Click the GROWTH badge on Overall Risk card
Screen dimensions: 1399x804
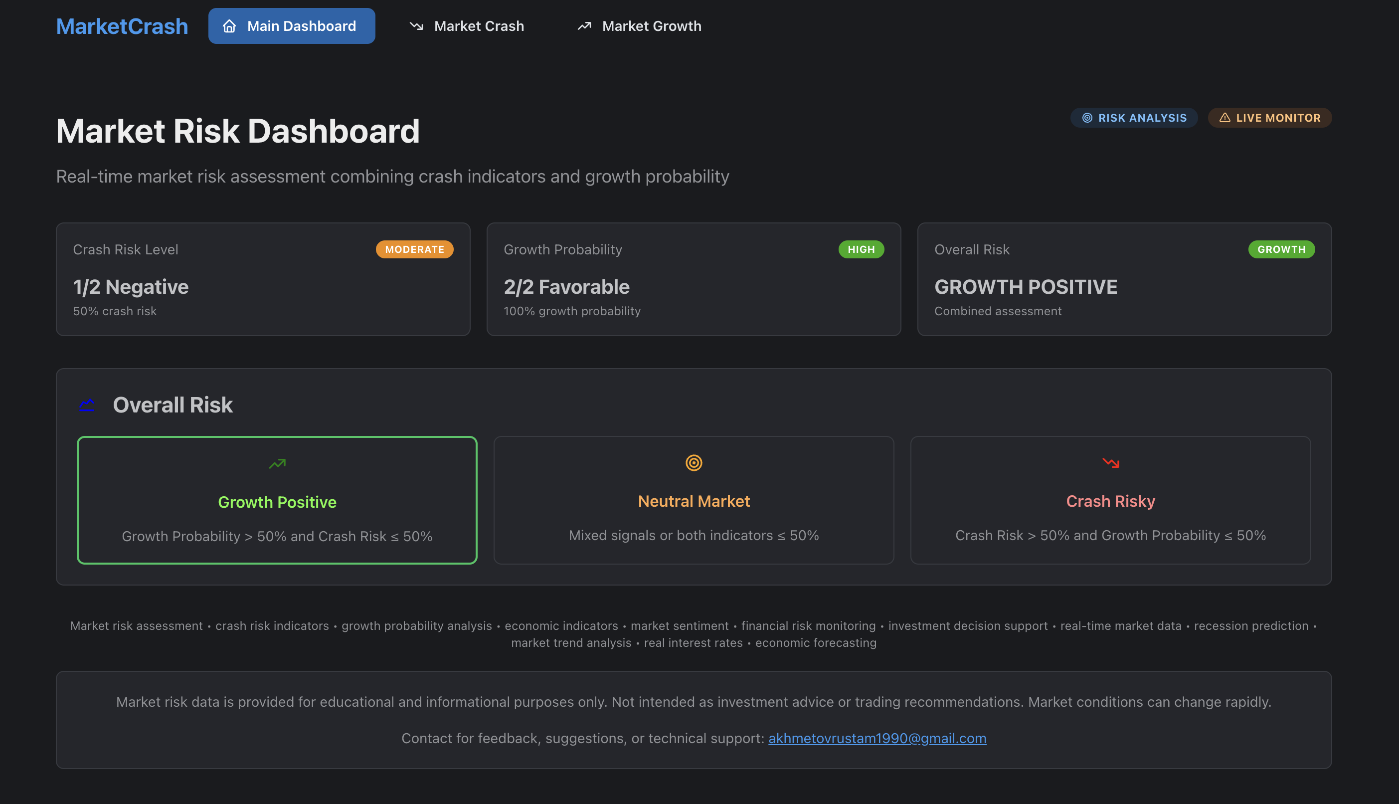coord(1281,249)
